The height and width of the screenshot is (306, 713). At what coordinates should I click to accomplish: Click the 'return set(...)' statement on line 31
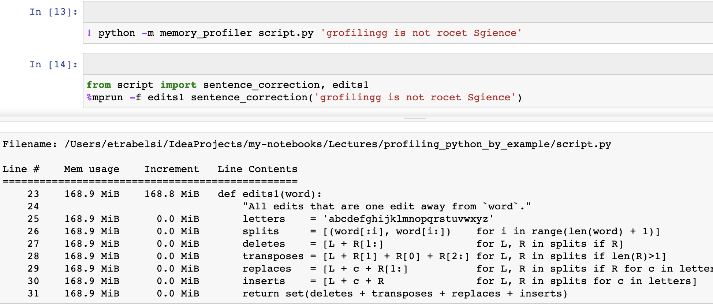(405, 294)
